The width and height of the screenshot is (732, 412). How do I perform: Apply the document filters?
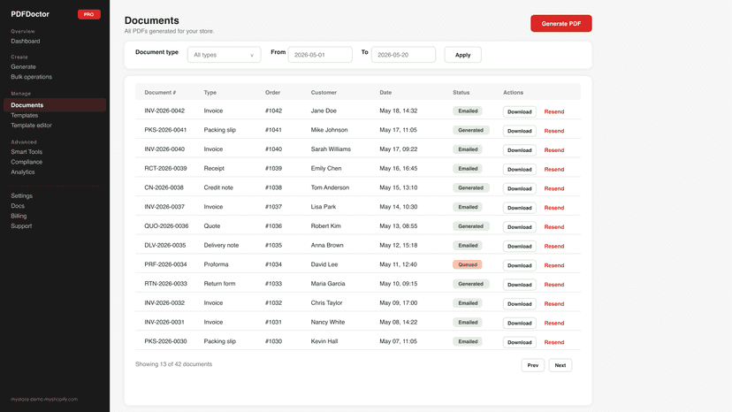(x=462, y=55)
